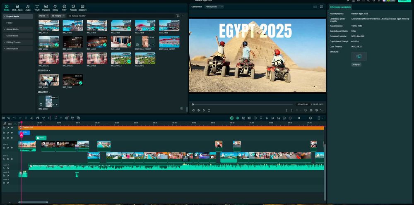The width and height of the screenshot is (414, 205).
Task: Mute the Audio 1 track
Action: pos(8,168)
